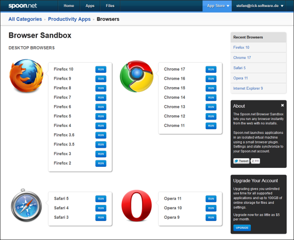The width and height of the screenshot is (294, 240).
Task: Run Chrome 16
Action: (211, 79)
